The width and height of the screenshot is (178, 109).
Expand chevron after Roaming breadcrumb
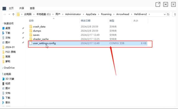114,14
